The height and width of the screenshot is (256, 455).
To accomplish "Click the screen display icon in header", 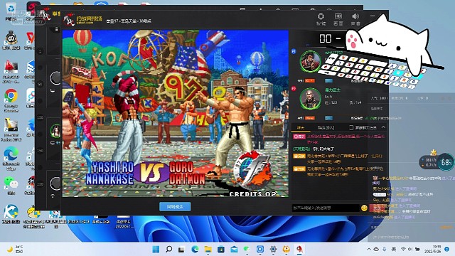I will click(338, 16).
